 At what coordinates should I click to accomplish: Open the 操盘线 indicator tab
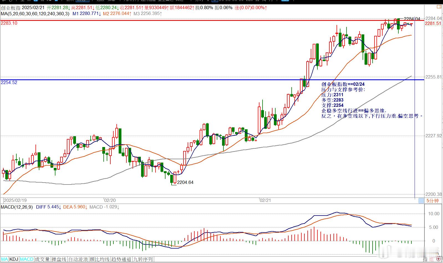pyautogui.click(x=59, y=259)
